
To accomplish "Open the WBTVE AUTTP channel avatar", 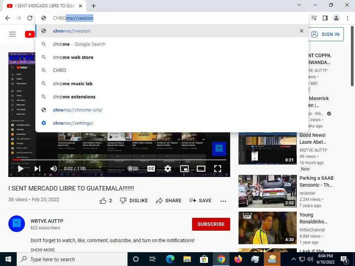I will [17, 224].
